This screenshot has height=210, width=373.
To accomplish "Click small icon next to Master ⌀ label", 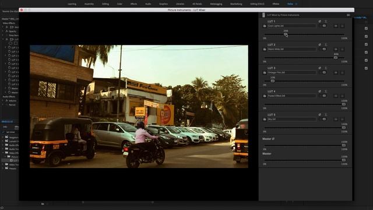I will pos(273,139).
